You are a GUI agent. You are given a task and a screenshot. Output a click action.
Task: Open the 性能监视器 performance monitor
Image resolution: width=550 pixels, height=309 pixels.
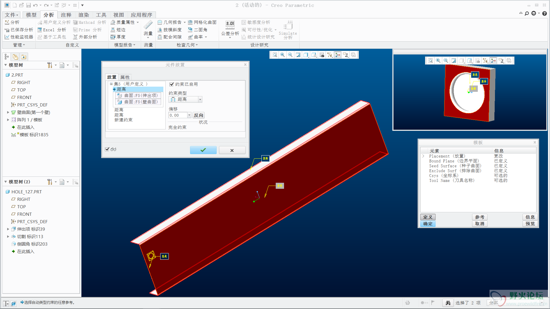click(x=19, y=37)
